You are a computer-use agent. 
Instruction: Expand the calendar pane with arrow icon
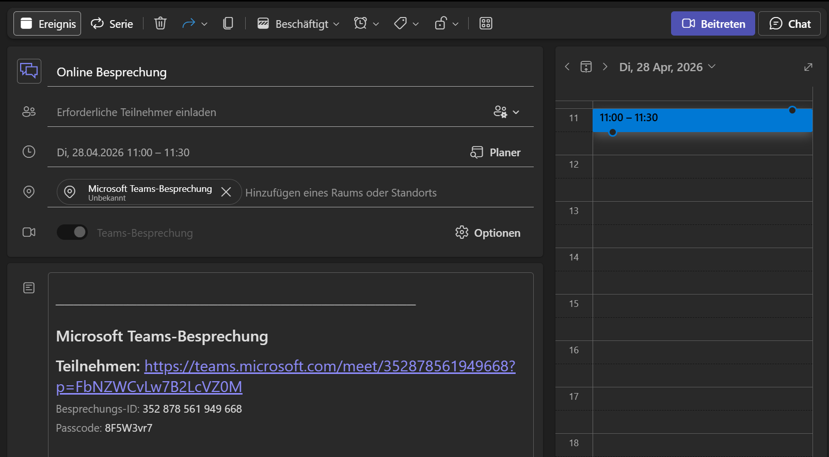808,67
